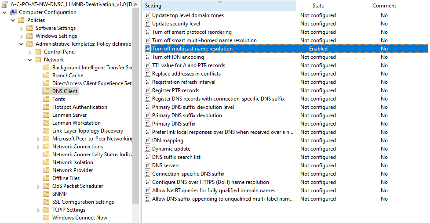Select Turn off IDN encoding setting
This screenshot has width=430, height=223.
pyautogui.click(x=178, y=57)
